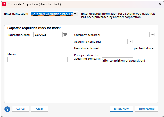Image resolution: width=164 pixels, height=117 pixels.
Task: Click the New shares issued label
Action: [x=87, y=48]
